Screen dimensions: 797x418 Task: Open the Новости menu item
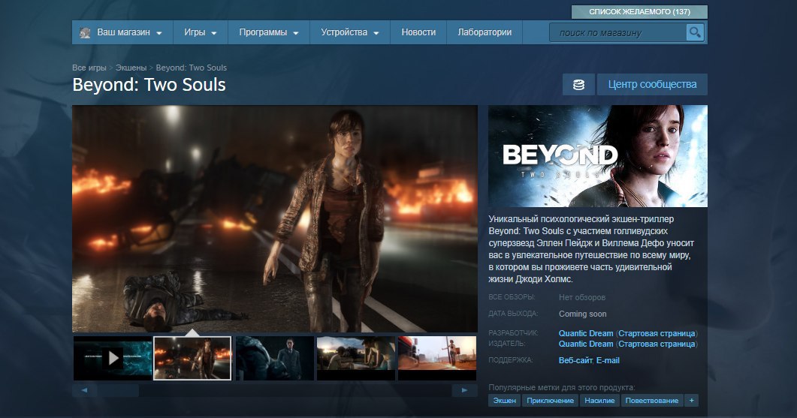(x=418, y=32)
